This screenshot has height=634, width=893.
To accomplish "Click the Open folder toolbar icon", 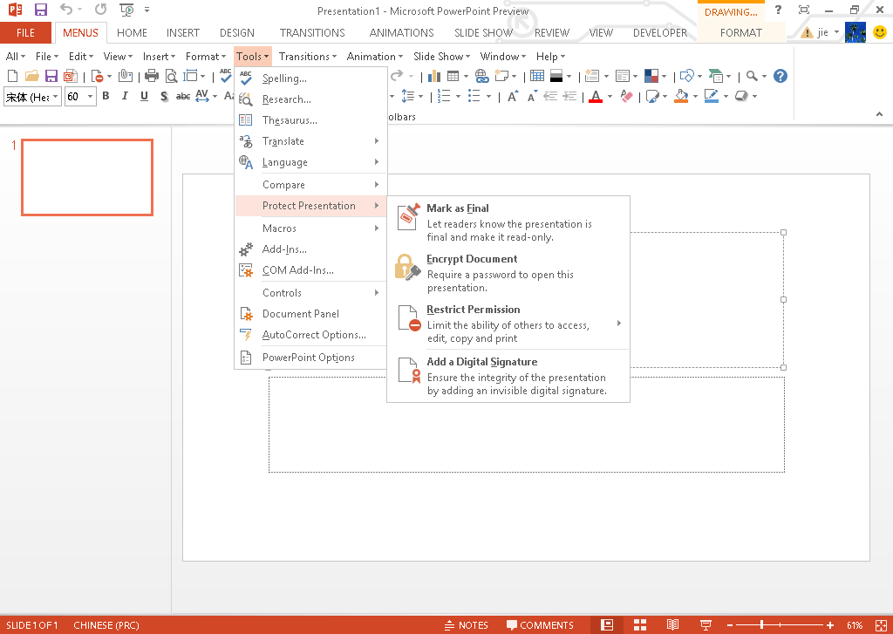I will pyautogui.click(x=32, y=76).
